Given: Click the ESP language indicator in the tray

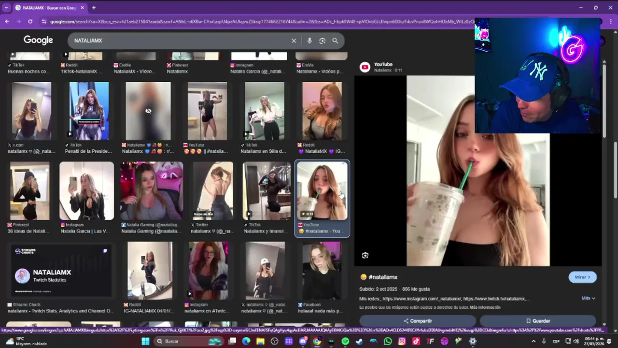Looking at the screenshot, I should [556, 341].
